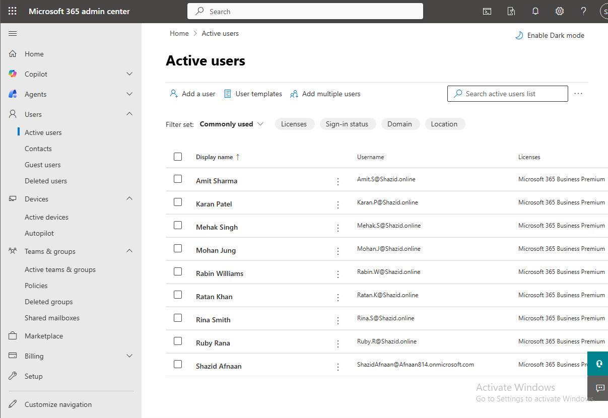
Task: Click the top Search box
Action: [x=305, y=12]
